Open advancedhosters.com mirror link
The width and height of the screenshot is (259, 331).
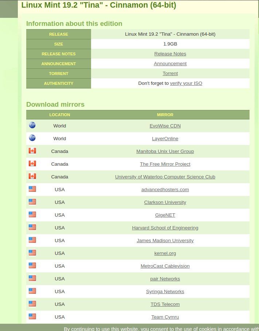click(165, 190)
